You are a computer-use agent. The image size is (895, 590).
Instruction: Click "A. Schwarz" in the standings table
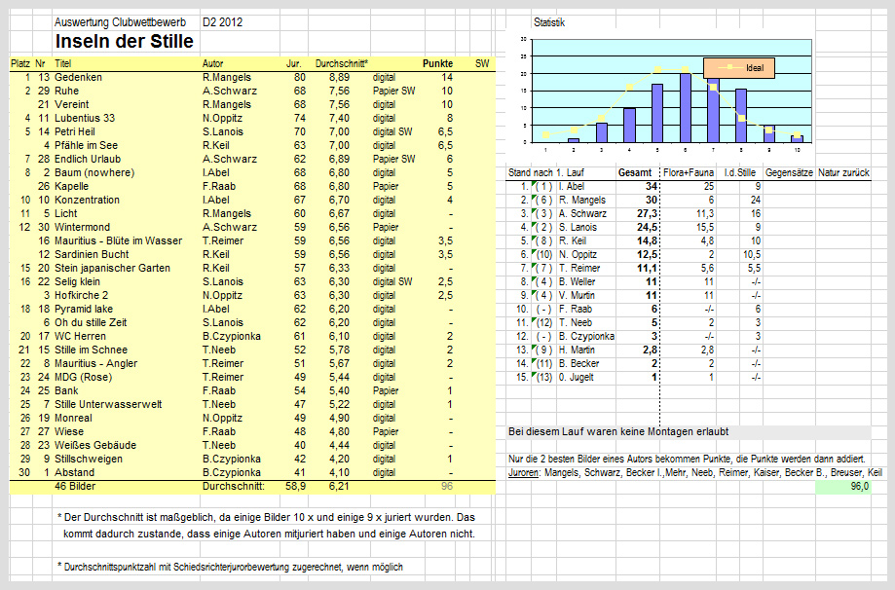(x=582, y=214)
